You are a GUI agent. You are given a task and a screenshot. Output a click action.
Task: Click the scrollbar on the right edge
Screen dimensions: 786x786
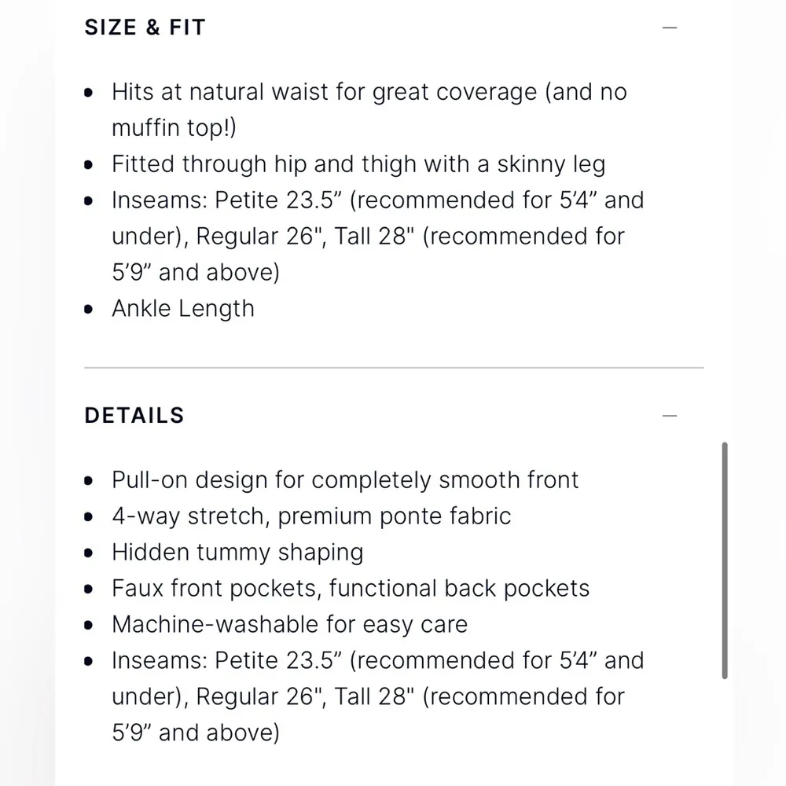pyautogui.click(x=724, y=558)
